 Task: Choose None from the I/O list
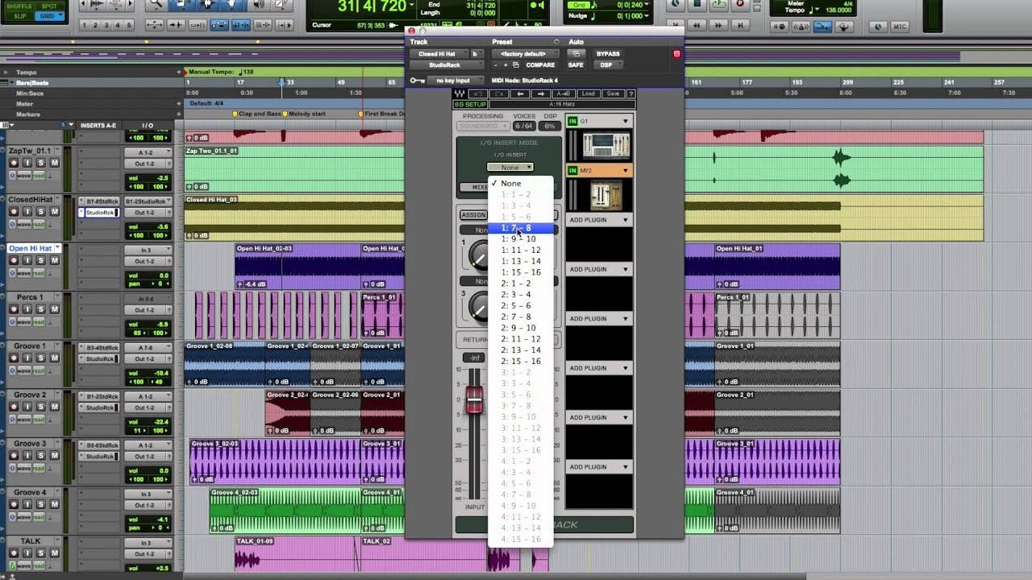521,183
